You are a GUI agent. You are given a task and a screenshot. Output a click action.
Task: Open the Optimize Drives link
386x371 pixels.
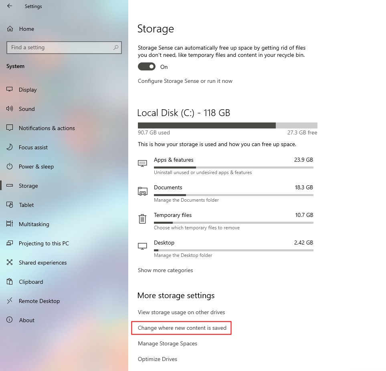click(x=157, y=359)
